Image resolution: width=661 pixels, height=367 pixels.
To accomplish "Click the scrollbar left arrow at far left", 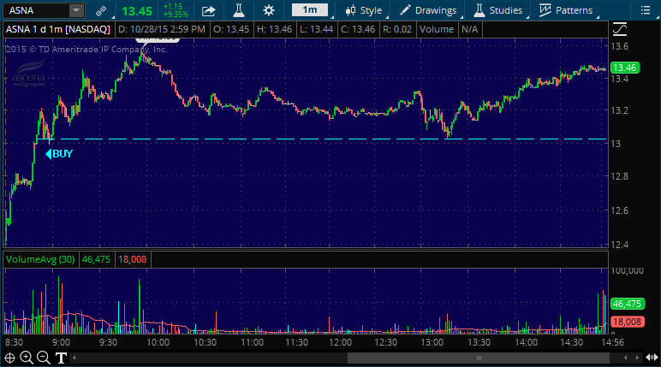I will [74, 358].
